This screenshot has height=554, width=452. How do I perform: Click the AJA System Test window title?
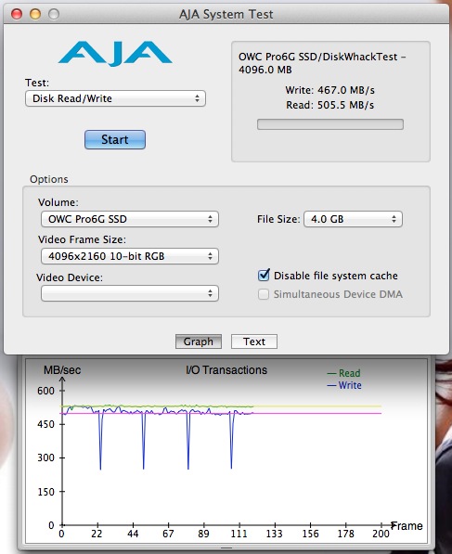pos(226,14)
